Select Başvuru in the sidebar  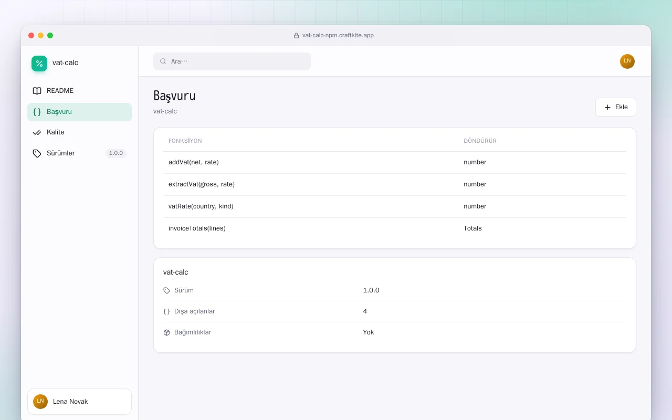pyautogui.click(x=79, y=112)
